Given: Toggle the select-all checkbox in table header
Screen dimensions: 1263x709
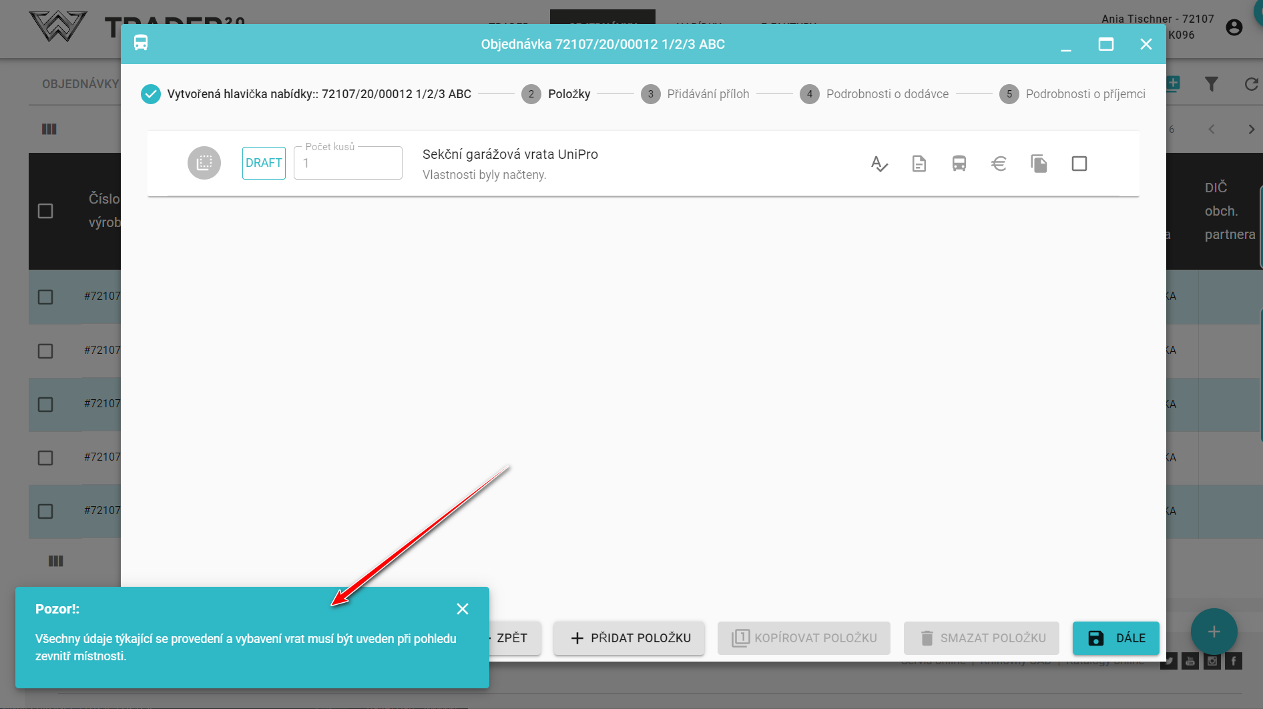Looking at the screenshot, I should click(x=45, y=211).
